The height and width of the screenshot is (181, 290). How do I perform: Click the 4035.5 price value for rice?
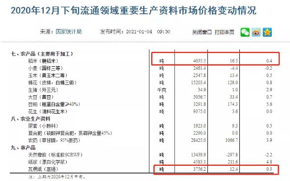200,61
